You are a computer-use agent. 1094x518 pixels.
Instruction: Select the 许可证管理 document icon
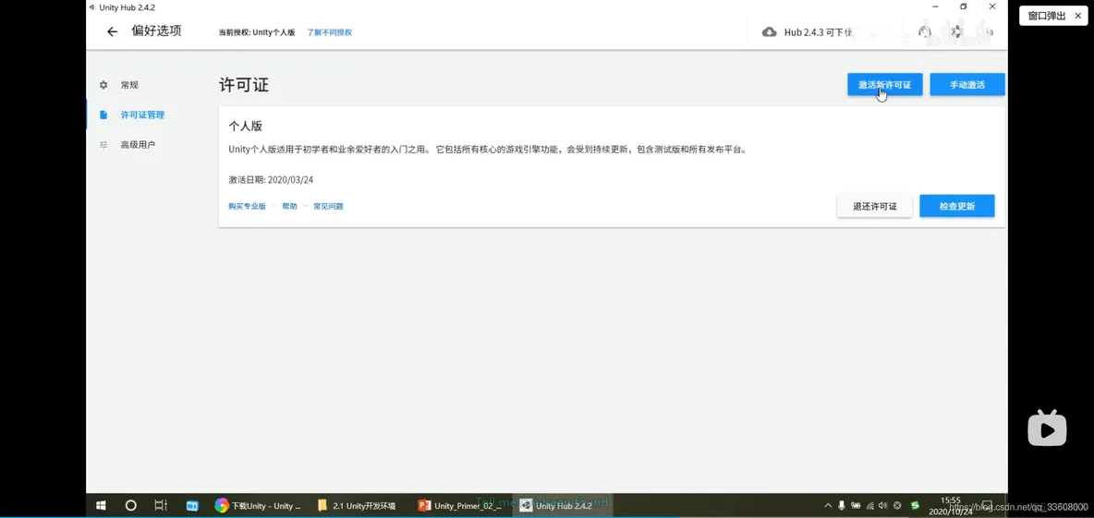pyautogui.click(x=103, y=115)
